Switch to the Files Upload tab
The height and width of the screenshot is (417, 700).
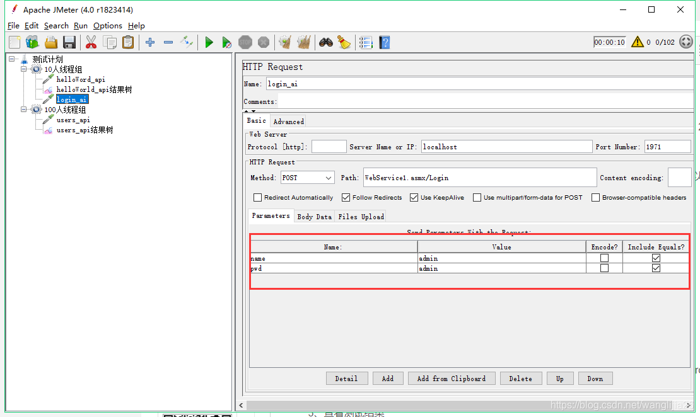[x=361, y=216]
